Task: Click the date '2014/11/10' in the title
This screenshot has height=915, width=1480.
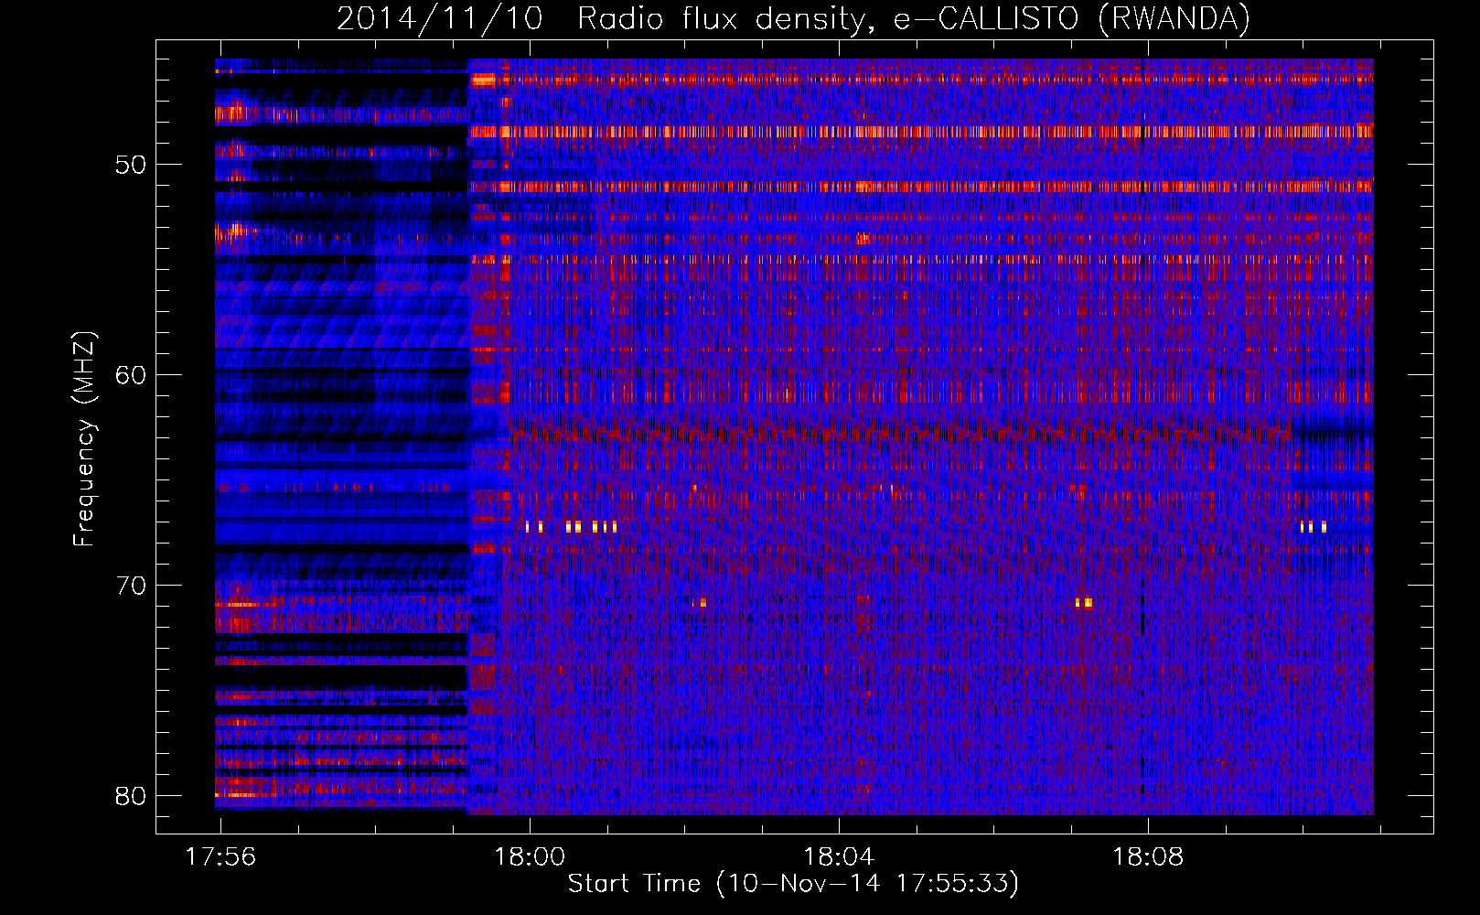Action: pos(440,18)
